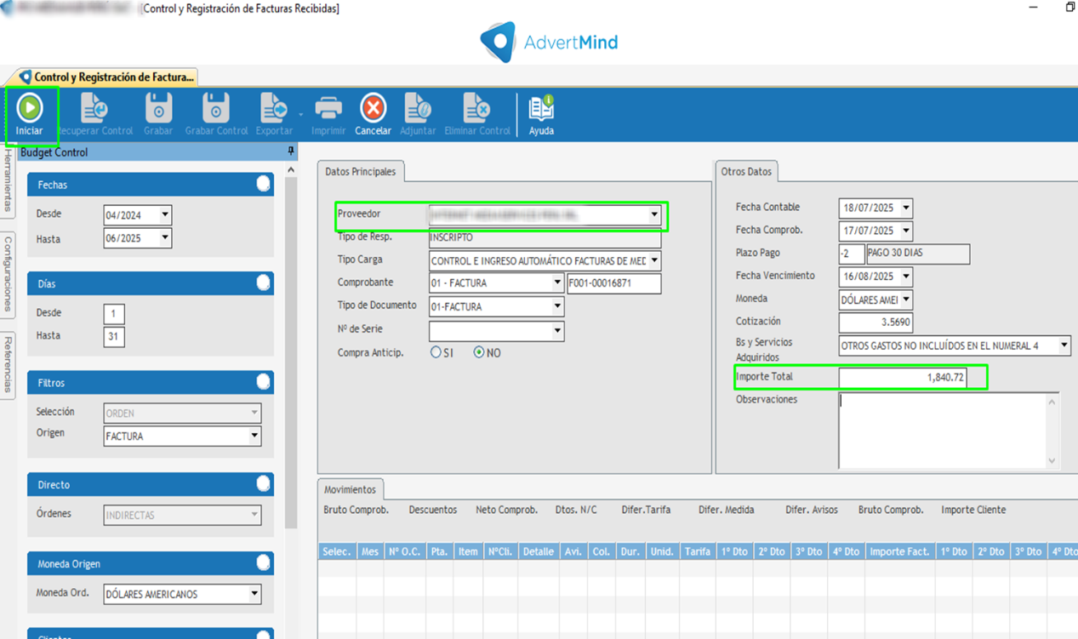
Task: Click the Recuperar Control toolbar icon
Action: tap(94, 108)
